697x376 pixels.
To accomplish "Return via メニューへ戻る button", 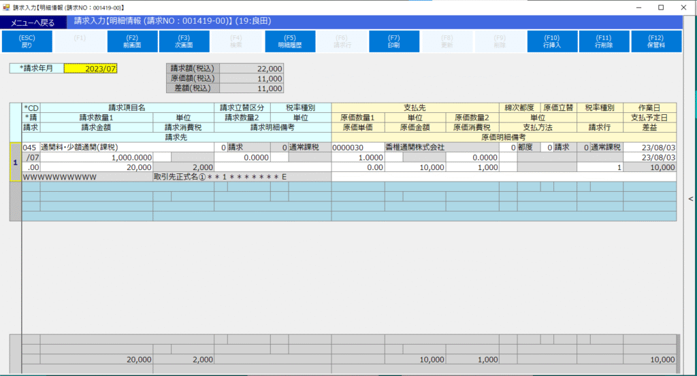I will tap(33, 22).
